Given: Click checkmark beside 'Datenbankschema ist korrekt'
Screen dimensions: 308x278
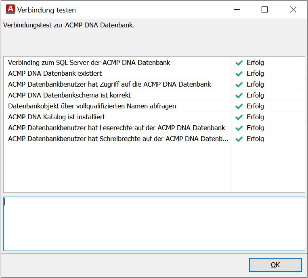Looking at the screenshot, I should [239, 95].
